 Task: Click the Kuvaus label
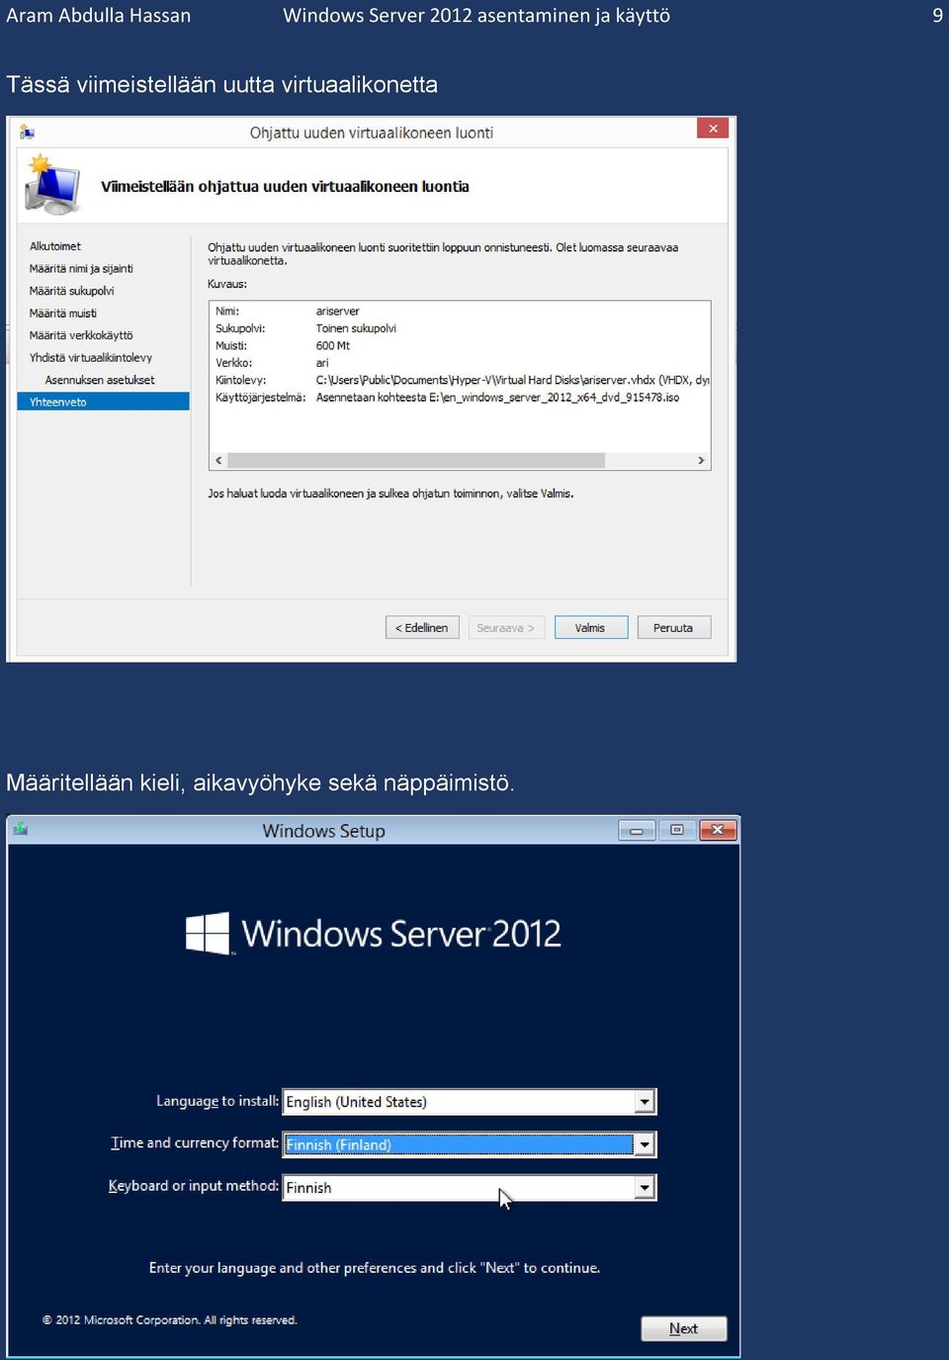tap(227, 284)
